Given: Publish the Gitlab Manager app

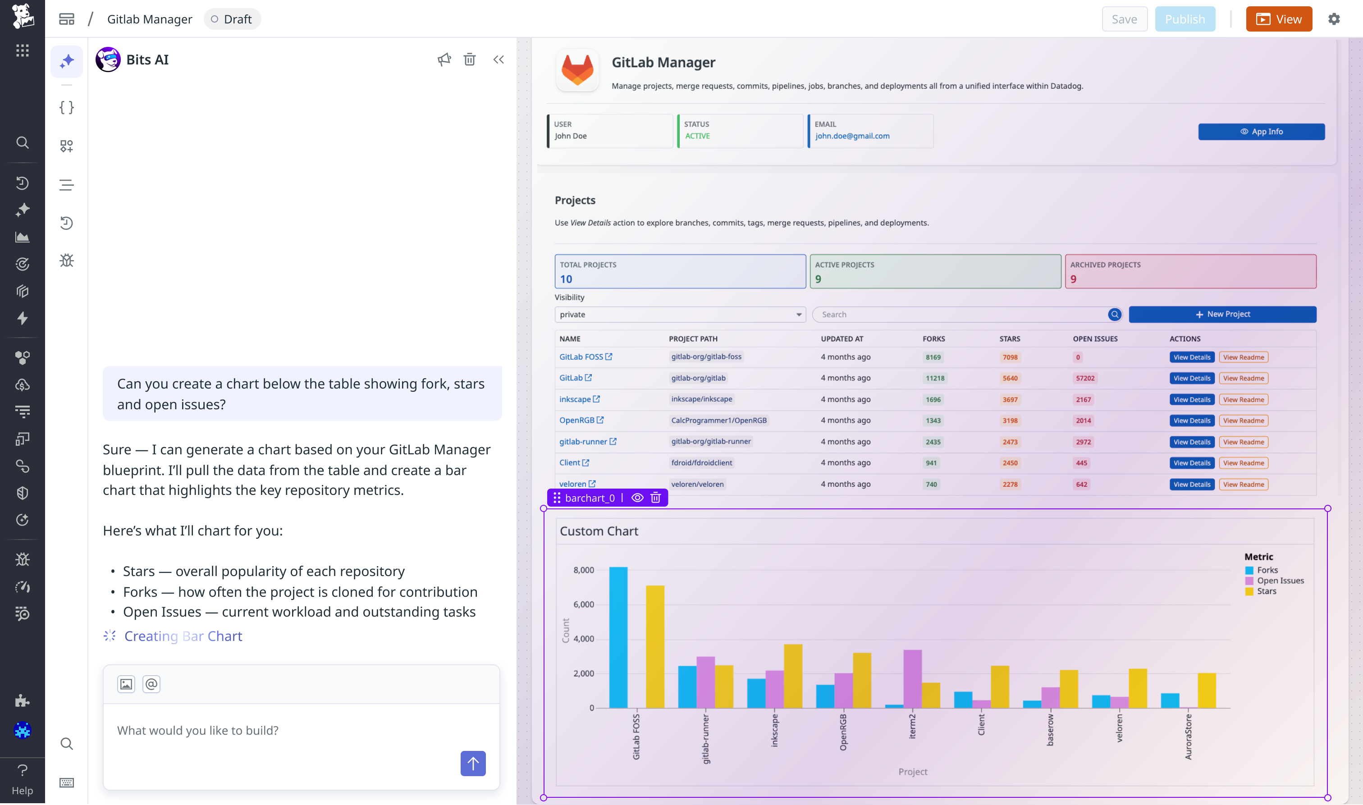Looking at the screenshot, I should [1185, 18].
